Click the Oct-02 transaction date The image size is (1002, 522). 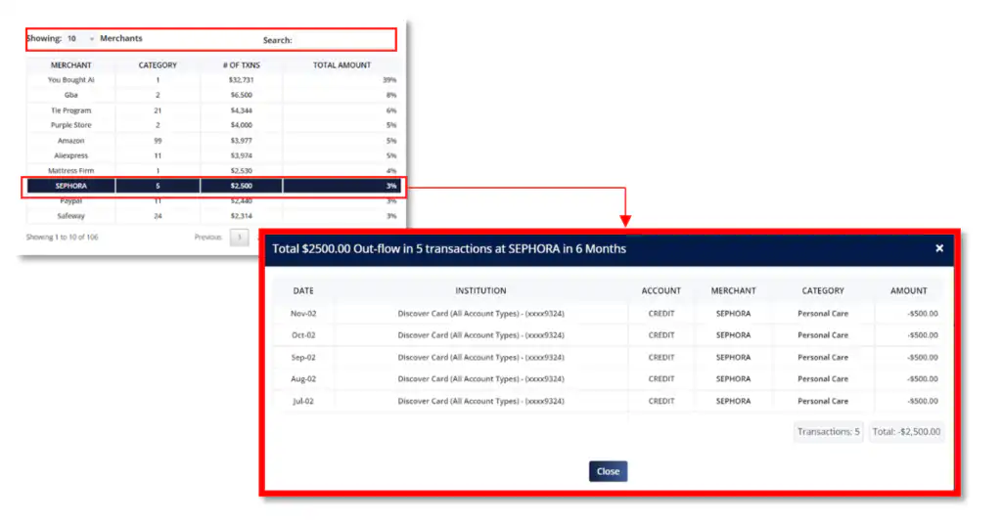tap(303, 335)
